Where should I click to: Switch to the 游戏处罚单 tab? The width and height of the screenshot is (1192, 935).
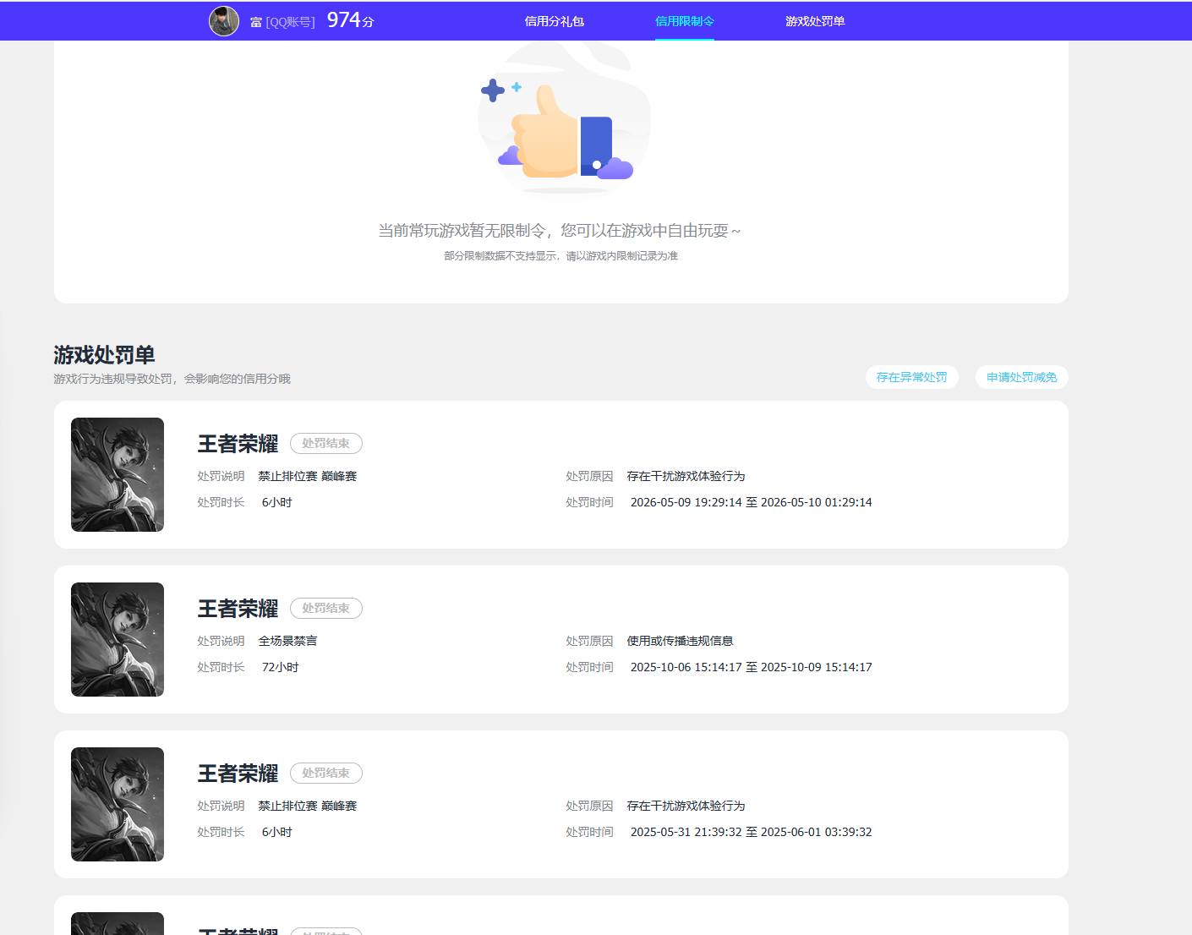coord(815,21)
